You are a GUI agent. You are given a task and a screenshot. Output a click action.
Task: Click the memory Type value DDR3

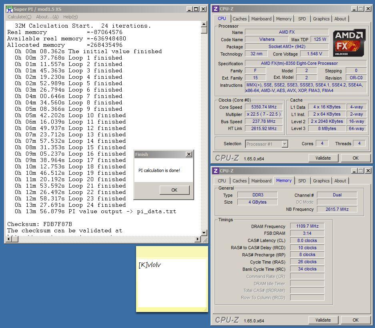pyautogui.click(x=258, y=195)
